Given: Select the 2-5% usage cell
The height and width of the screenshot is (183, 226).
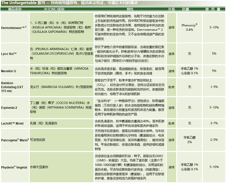Looking at the screenshot, I should coord(214,140).
